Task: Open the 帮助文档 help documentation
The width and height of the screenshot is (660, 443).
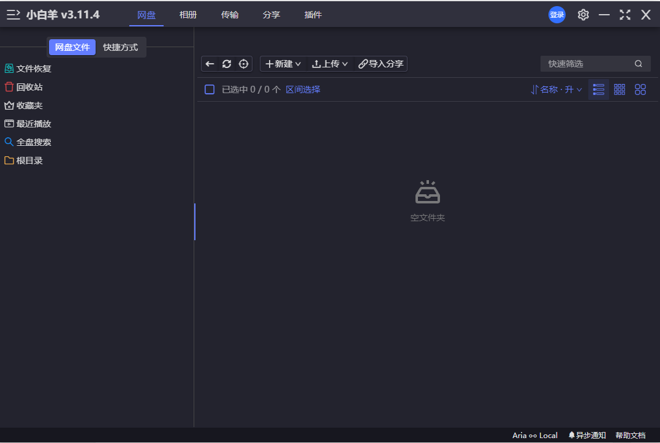Action: coord(631,435)
